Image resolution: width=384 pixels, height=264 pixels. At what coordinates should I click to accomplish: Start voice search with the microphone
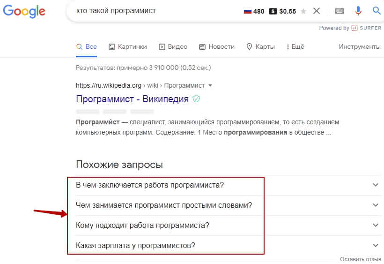(358, 11)
